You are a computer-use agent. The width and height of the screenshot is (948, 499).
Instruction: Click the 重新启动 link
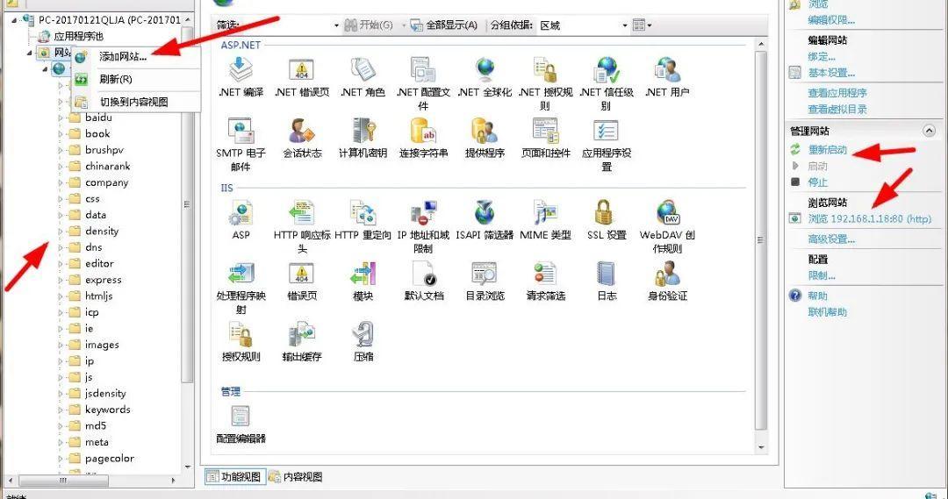coord(828,150)
